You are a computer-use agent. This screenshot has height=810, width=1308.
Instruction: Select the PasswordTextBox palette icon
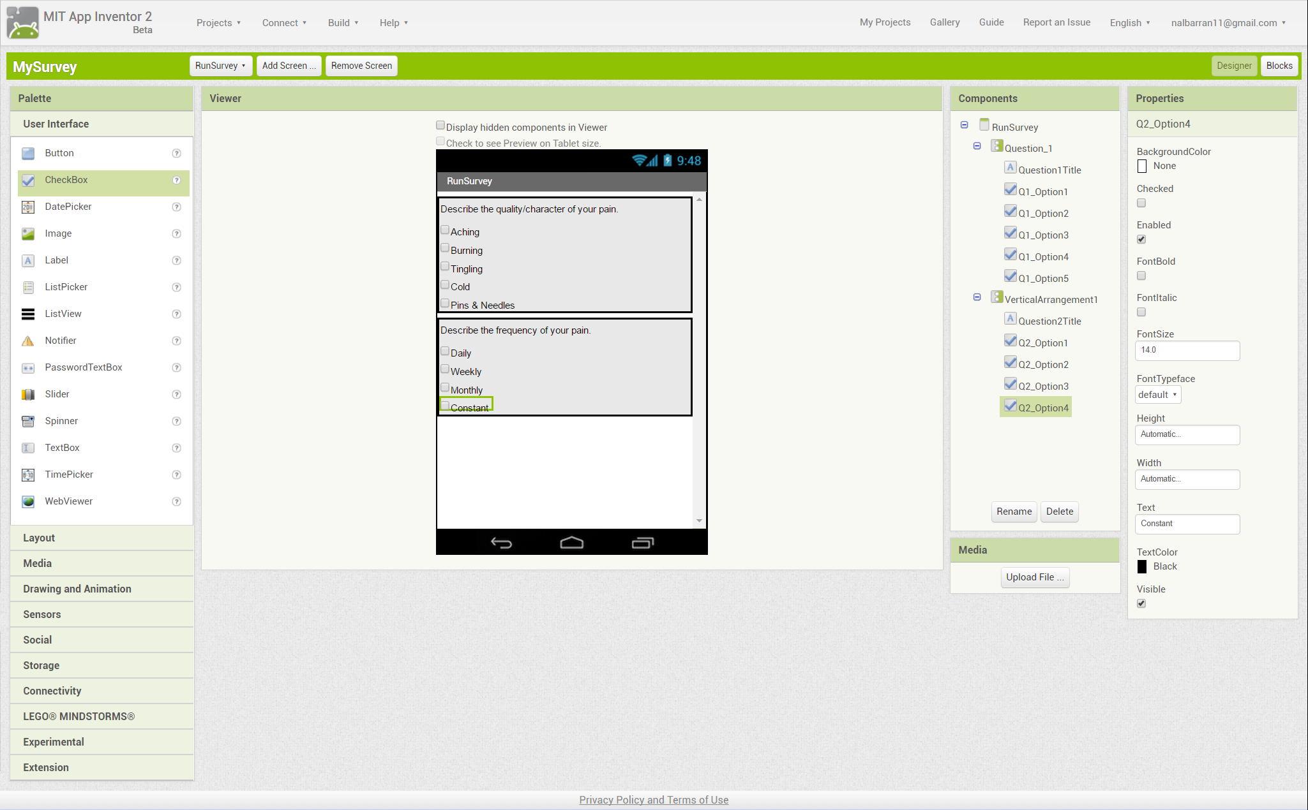point(28,367)
